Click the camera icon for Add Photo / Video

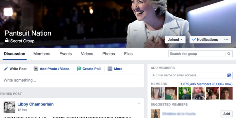[36, 69]
